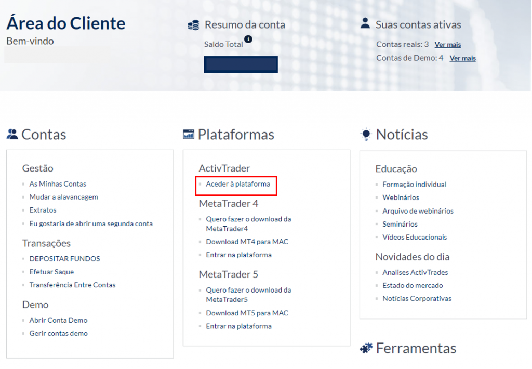Click the Contas section title
532x369 pixels.
(x=44, y=135)
